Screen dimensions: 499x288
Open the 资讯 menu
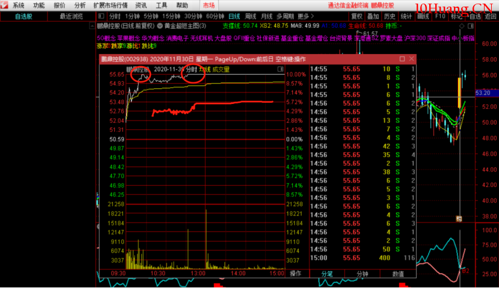(141, 5)
